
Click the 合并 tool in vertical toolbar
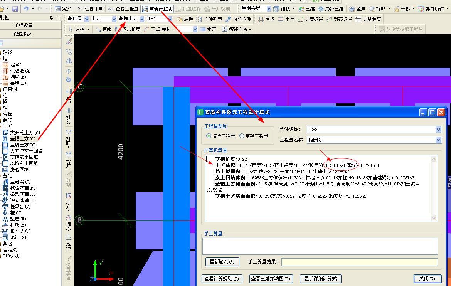tap(69, 160)
